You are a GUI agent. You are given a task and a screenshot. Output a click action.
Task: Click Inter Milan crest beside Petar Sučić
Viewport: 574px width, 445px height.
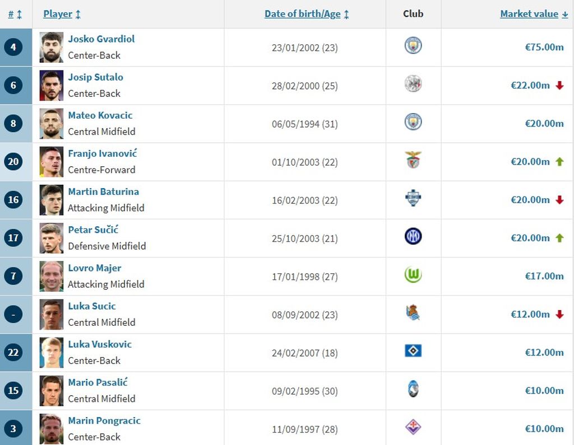point(413,237)
